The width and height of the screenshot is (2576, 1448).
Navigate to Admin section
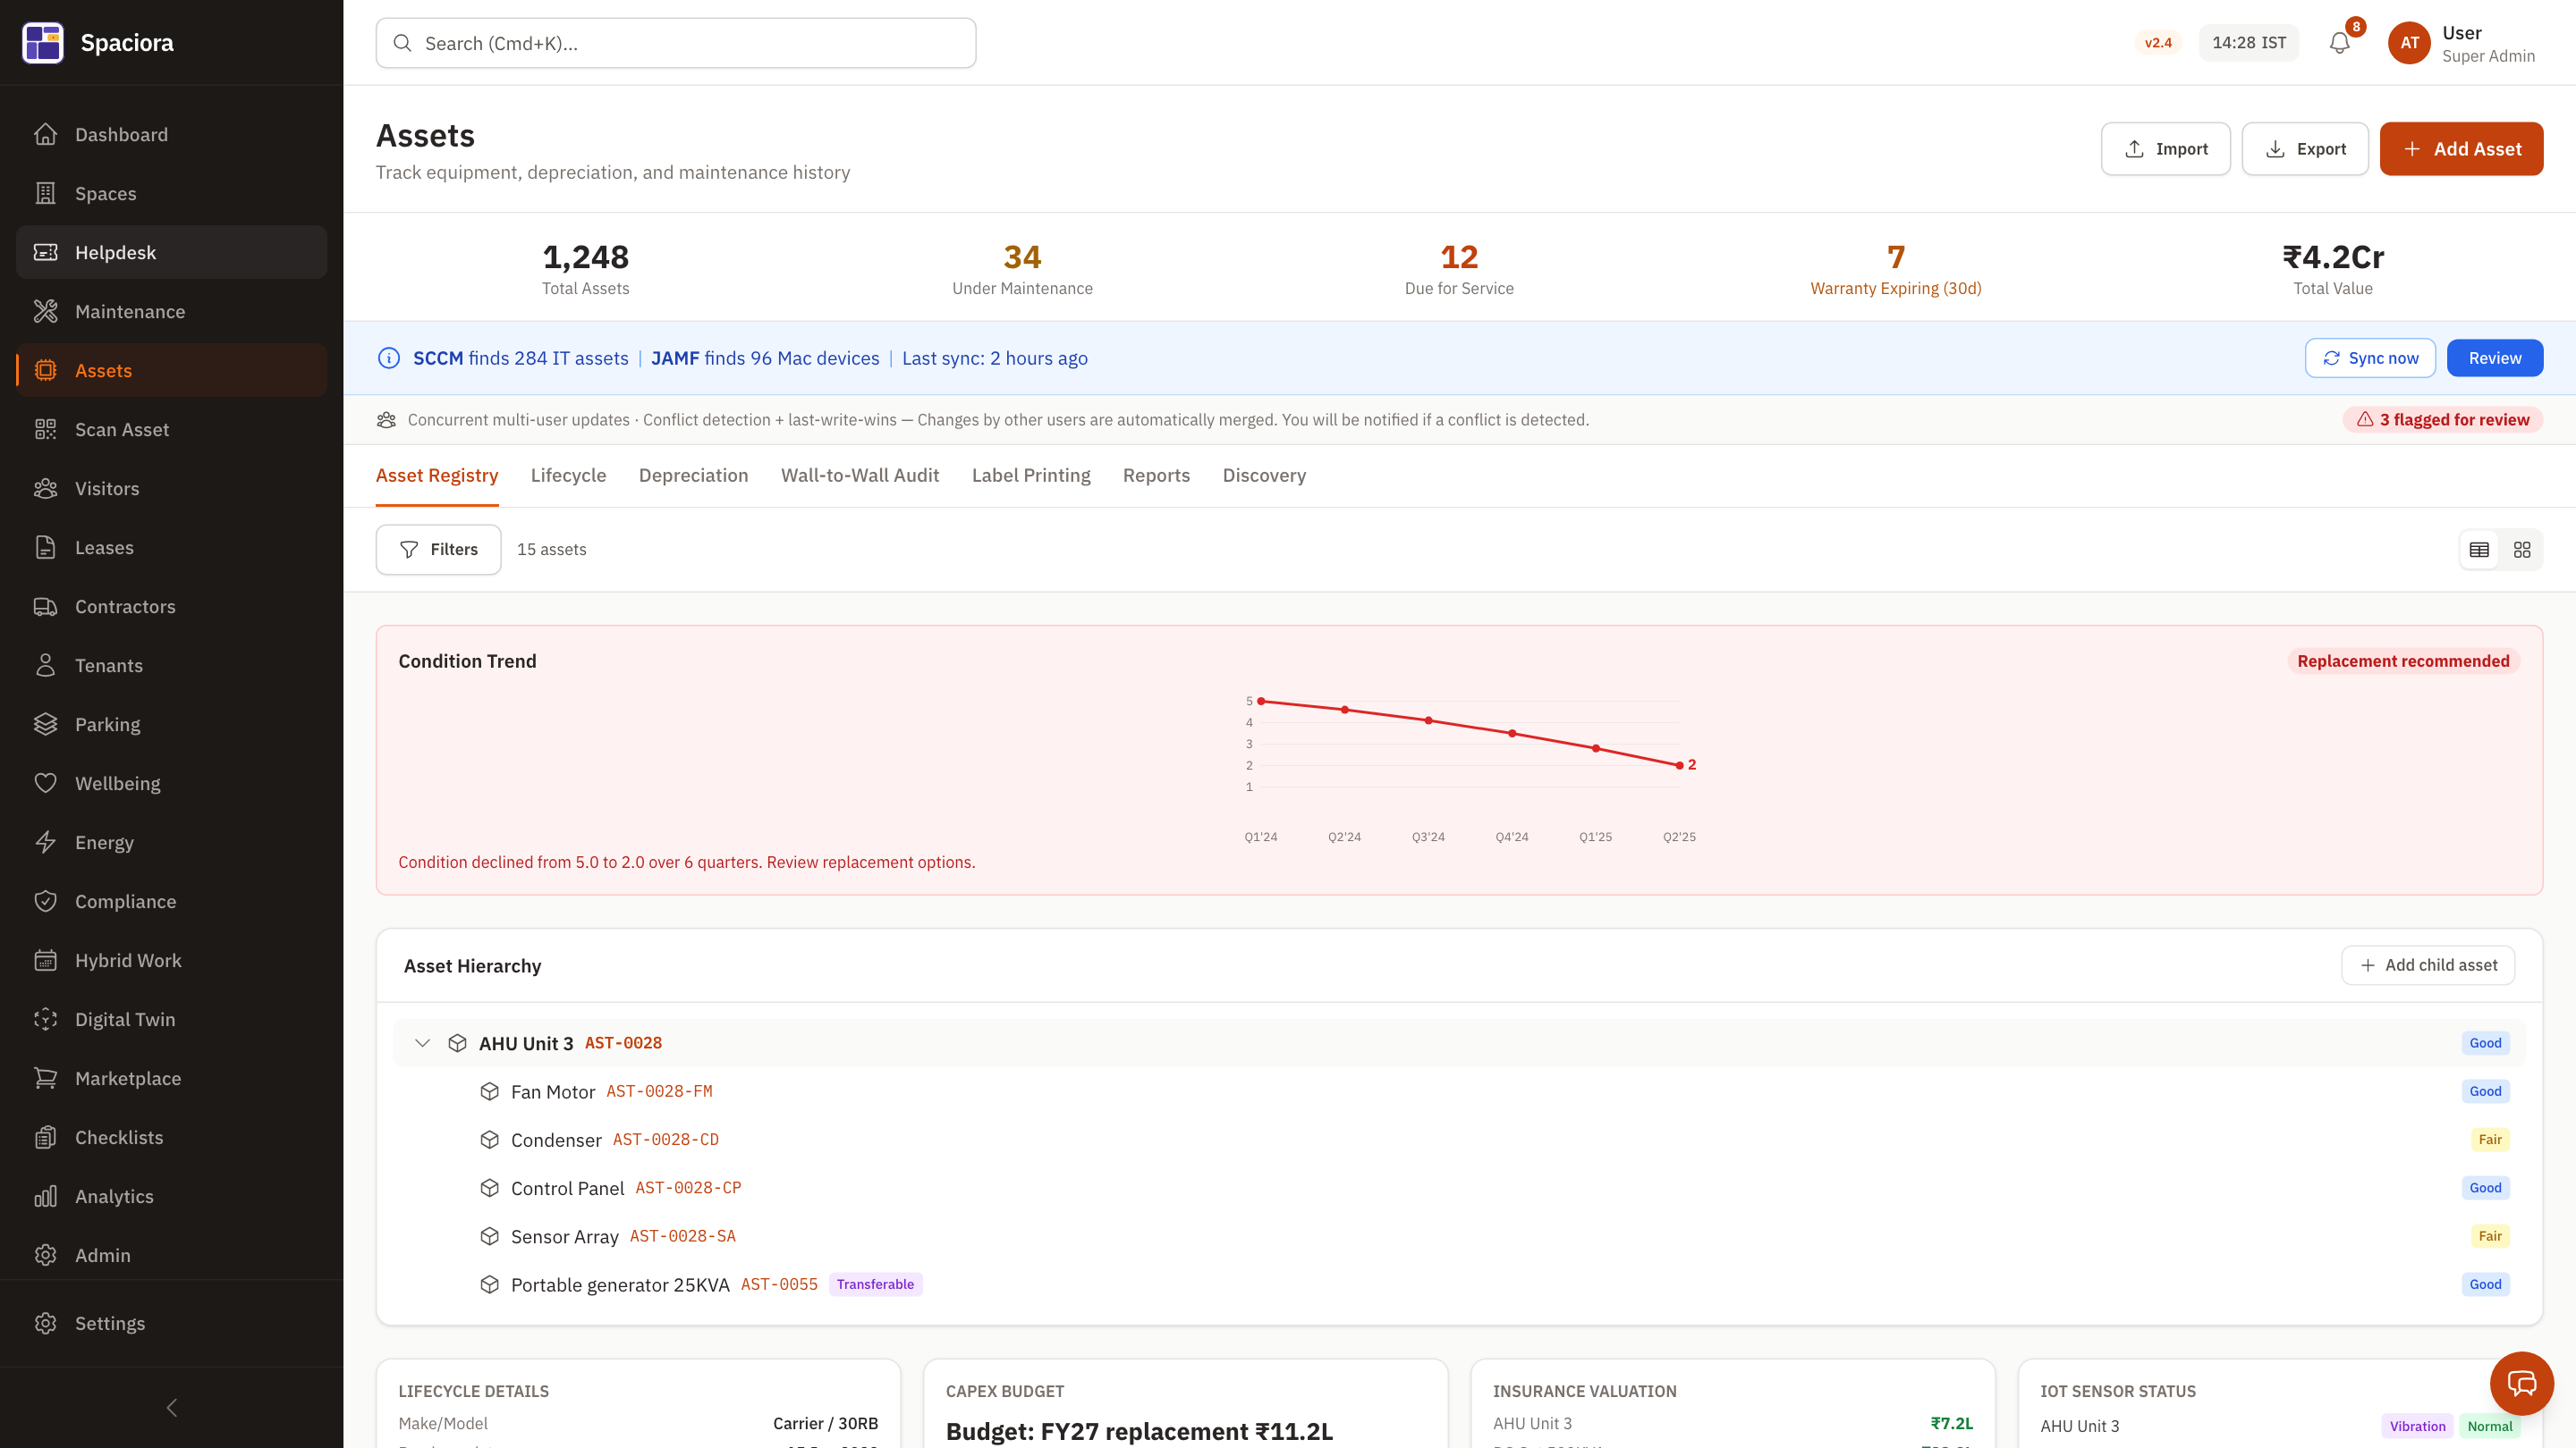point(171,1254)
